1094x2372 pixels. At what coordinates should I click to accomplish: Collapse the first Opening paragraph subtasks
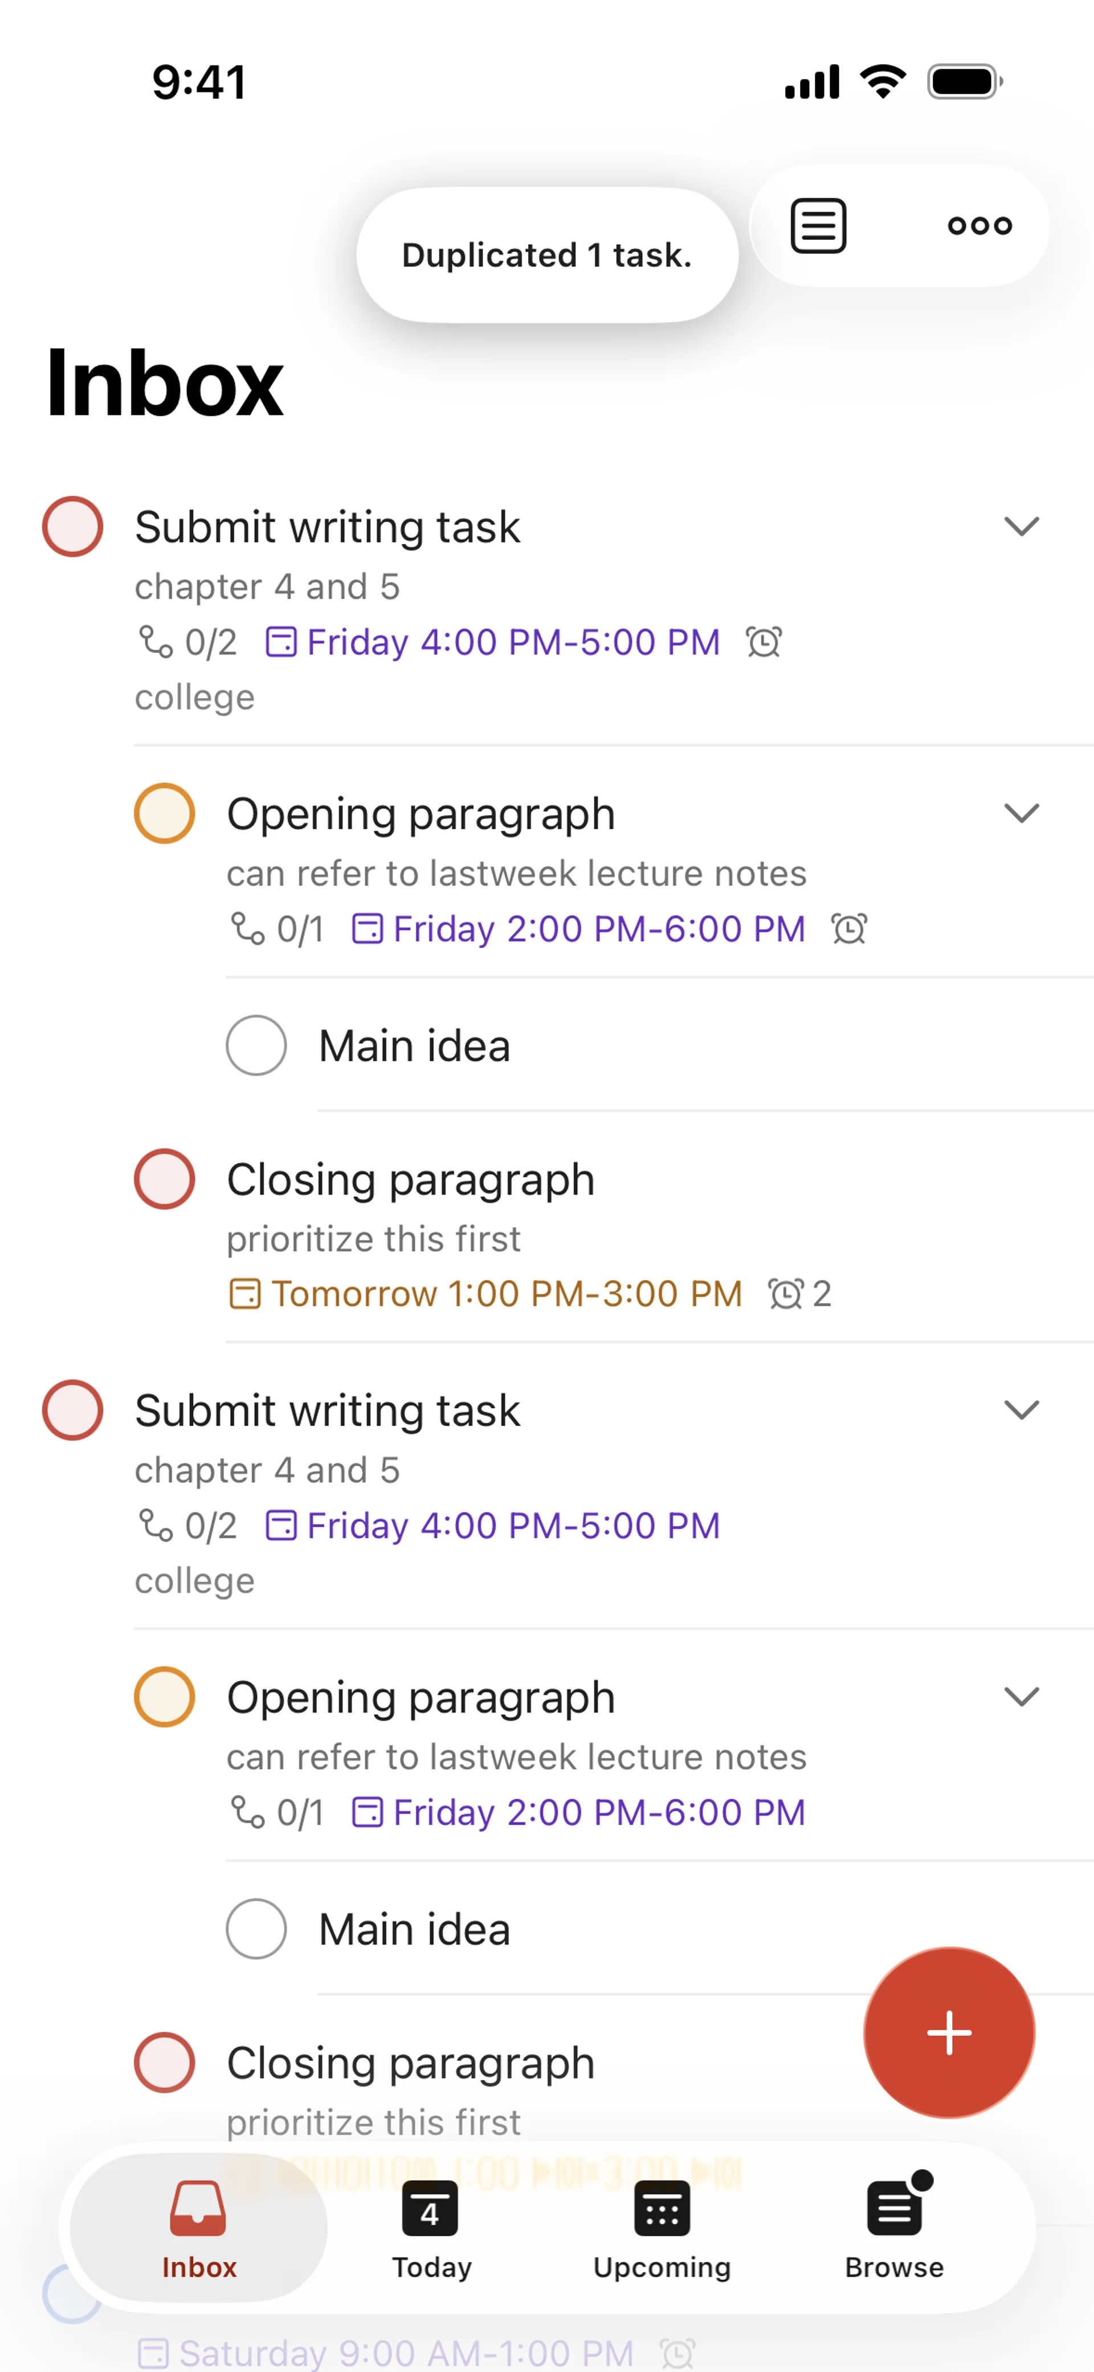coord(1021,813)
